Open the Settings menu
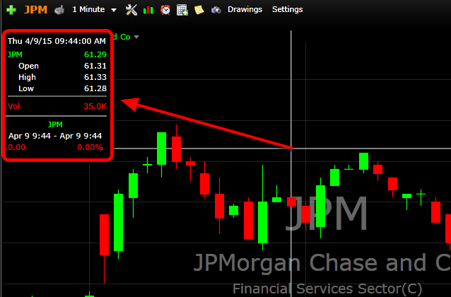The width and height of the screenshot is (451, 297). 287,9
